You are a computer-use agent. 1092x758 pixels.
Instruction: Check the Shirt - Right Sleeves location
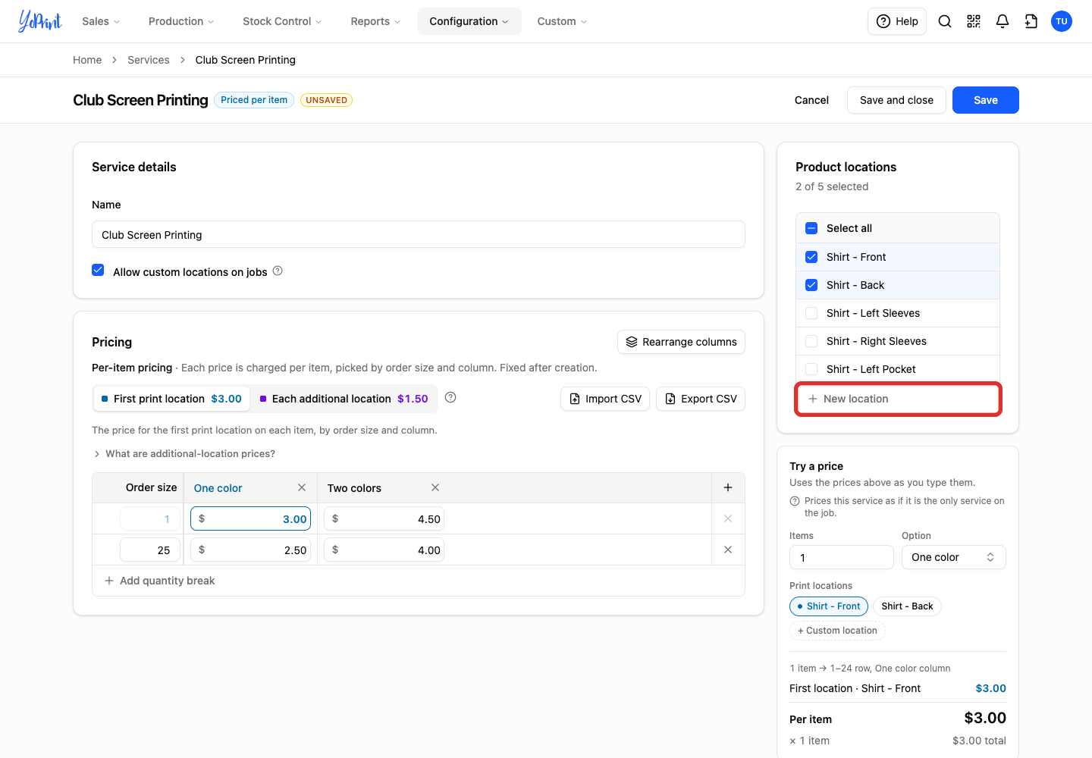click(x=811, y=341)
